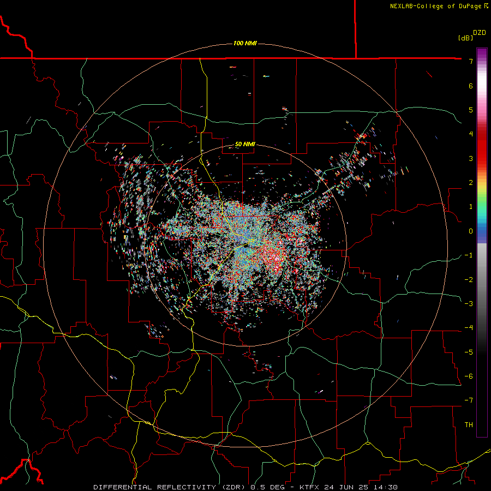Click the [dB] unit label
The image size is (491, 491).
(466, 38)
